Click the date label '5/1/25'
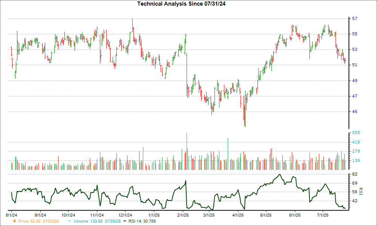The width and height of the screenshot is (377, 226). [x=266, y=215]
